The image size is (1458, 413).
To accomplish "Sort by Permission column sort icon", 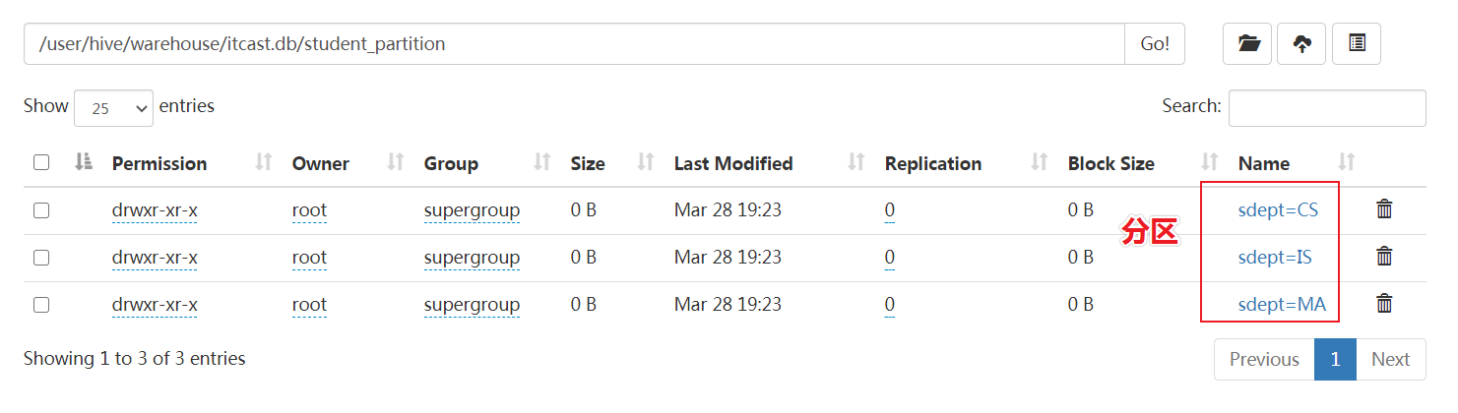I will point(263,163).
